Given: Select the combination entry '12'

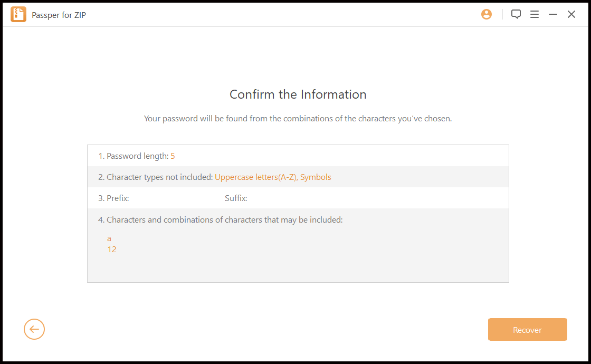Looking at the screenshot, I should click(x=111, y=250).
